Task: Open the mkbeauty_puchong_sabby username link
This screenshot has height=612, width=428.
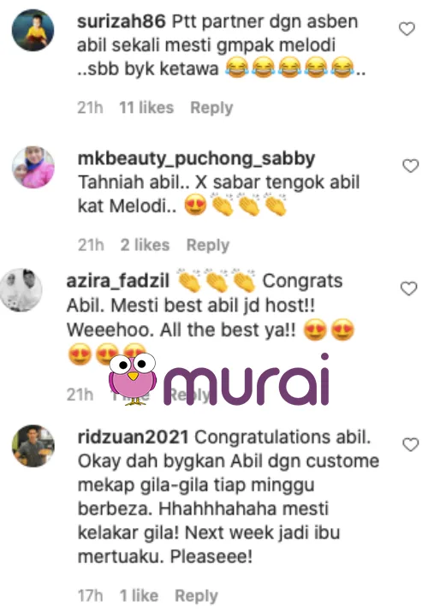Action: click(x=197, y=159)
